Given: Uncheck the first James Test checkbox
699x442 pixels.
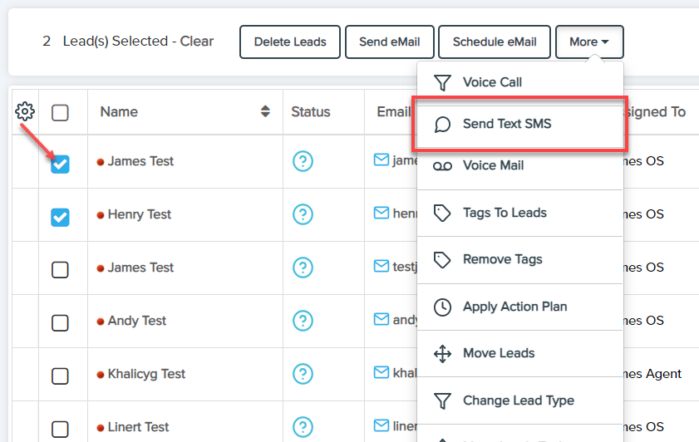Looking at the screenshot, I should tap(60, 165).
